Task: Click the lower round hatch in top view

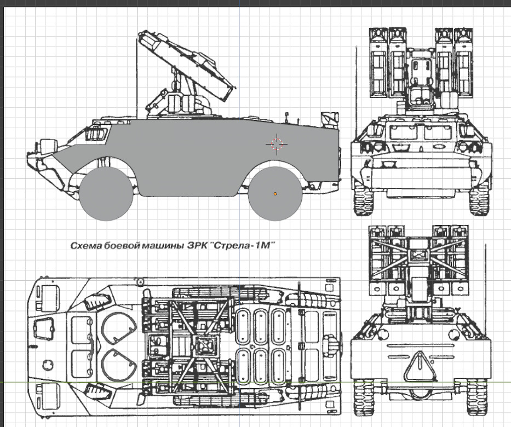Action: [117, 361]
